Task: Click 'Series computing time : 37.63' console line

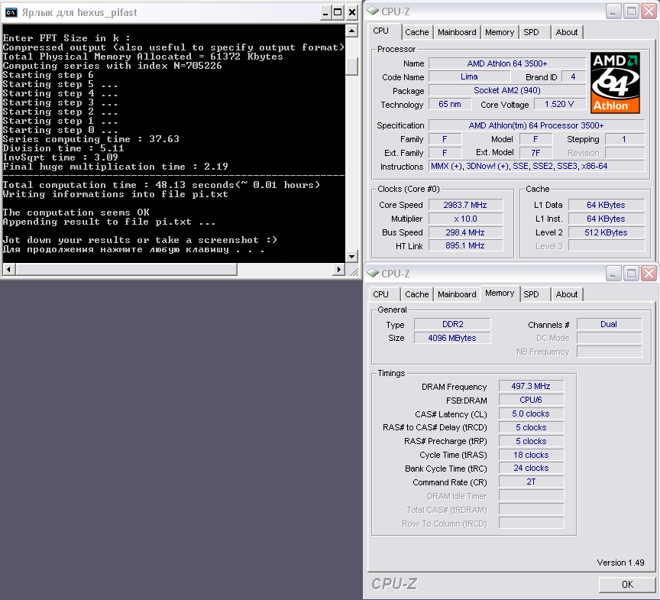Action: point(91,139)
